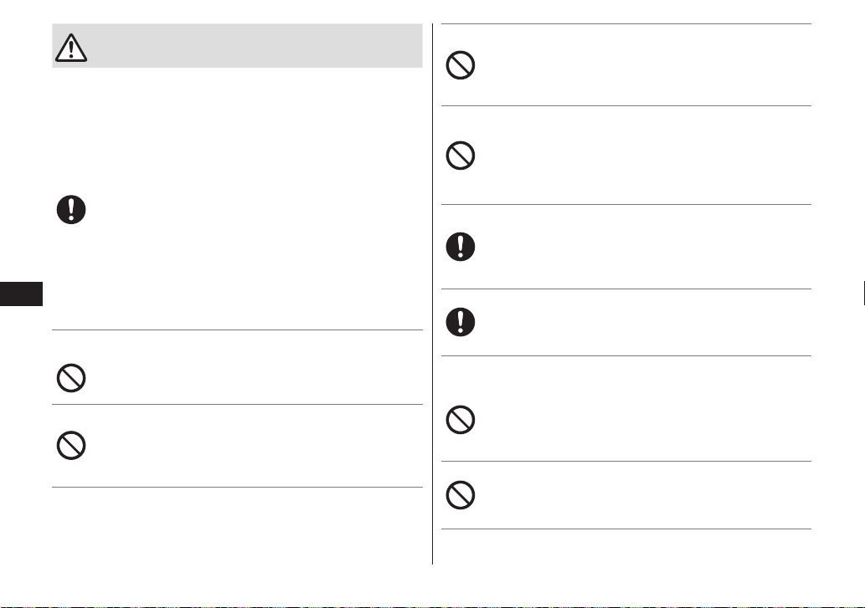
Task: Click the second prohibition icon in right column
Action: [x=460, y=156]
